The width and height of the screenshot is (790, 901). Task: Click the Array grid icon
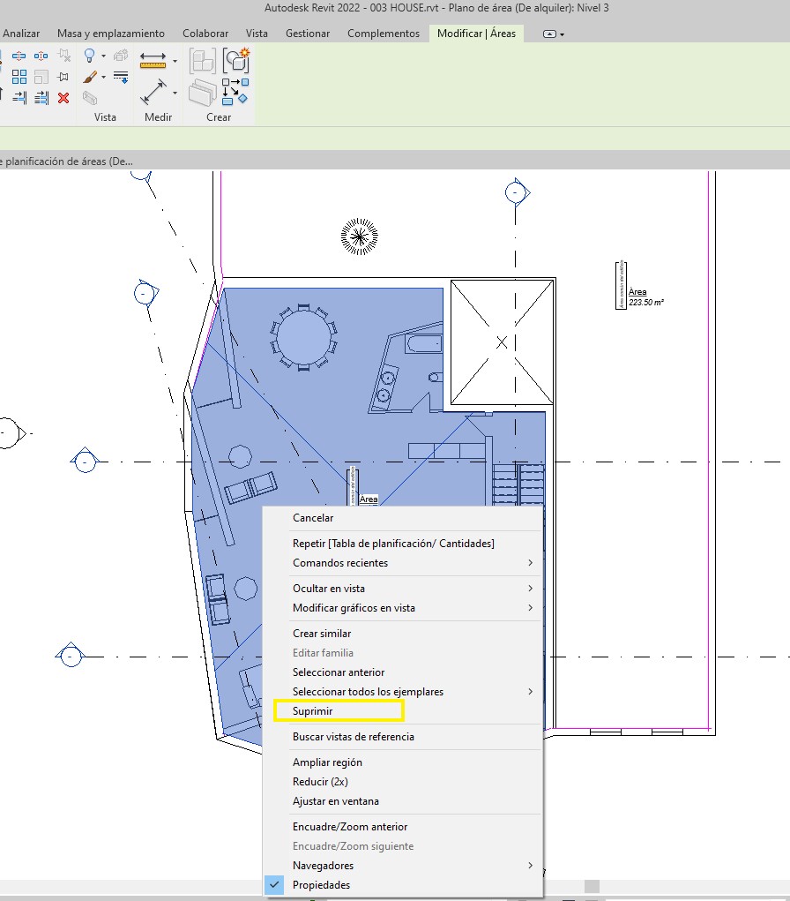click(x=19, y=77)
